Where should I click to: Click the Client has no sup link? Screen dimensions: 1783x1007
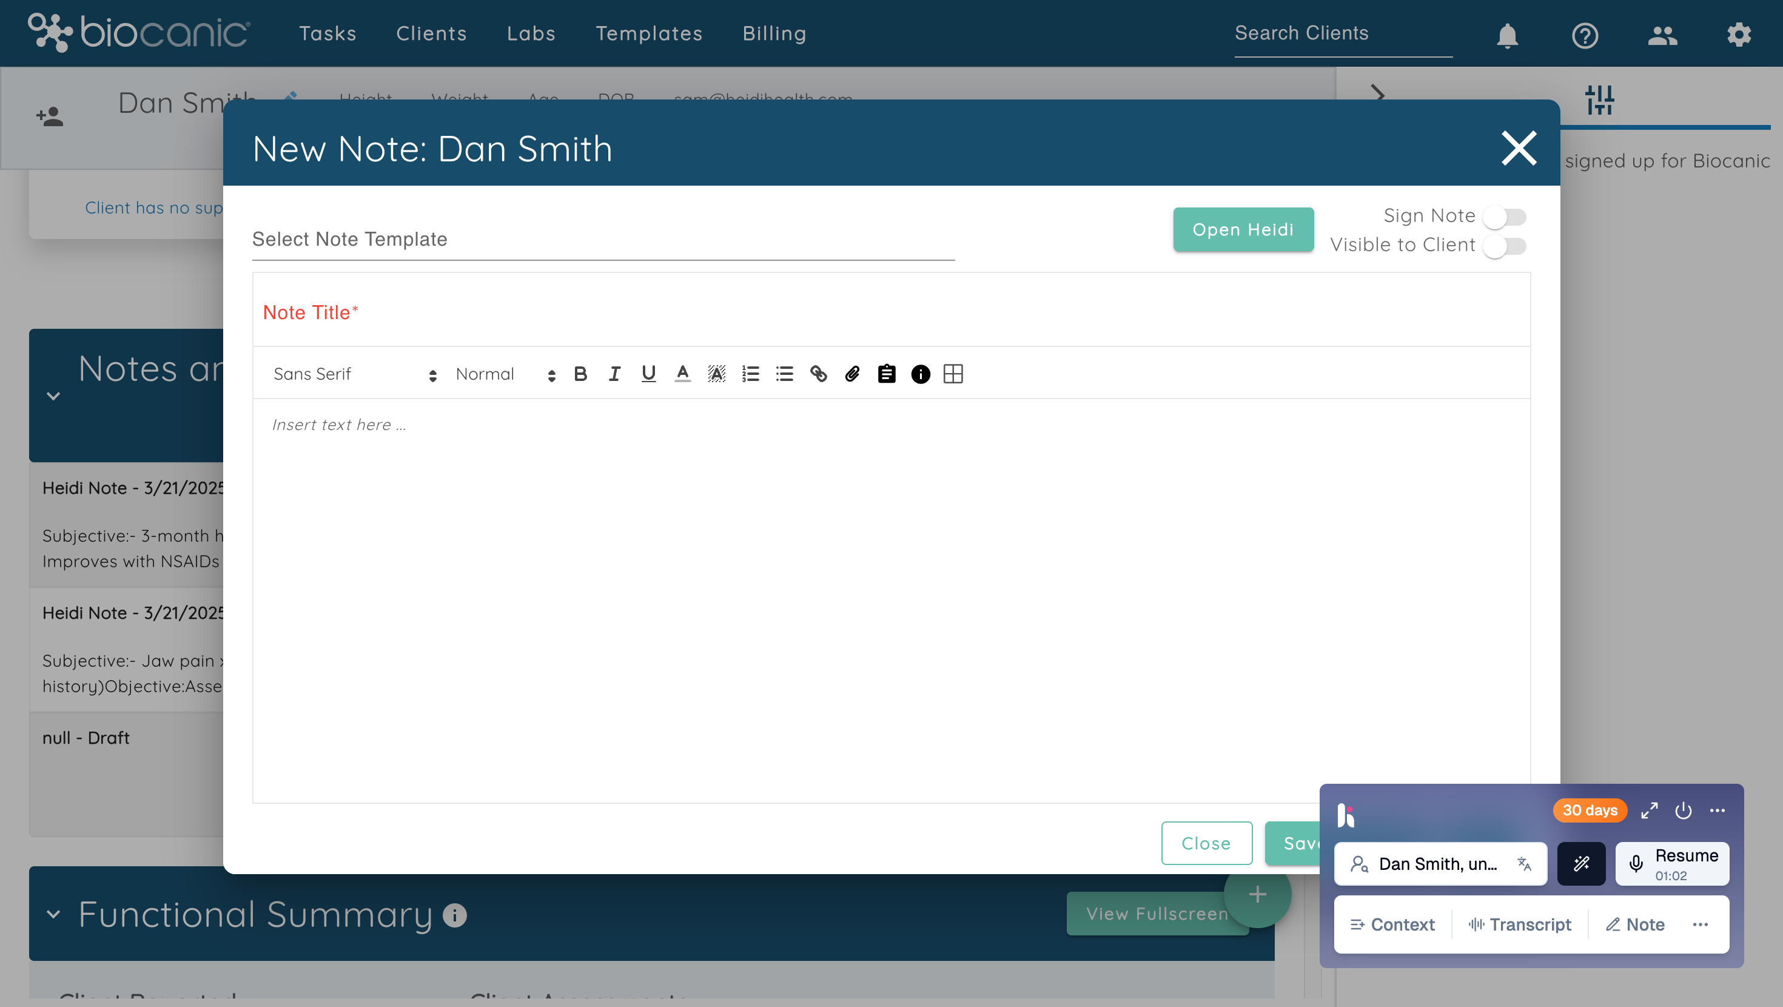tap(153, 208)
